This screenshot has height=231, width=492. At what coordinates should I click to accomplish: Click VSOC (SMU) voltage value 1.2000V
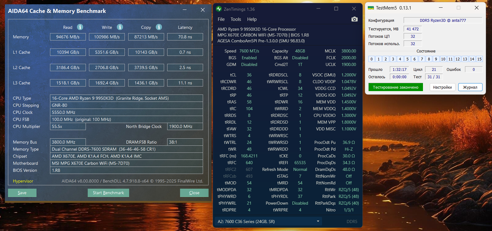click(x=349, y=75)
